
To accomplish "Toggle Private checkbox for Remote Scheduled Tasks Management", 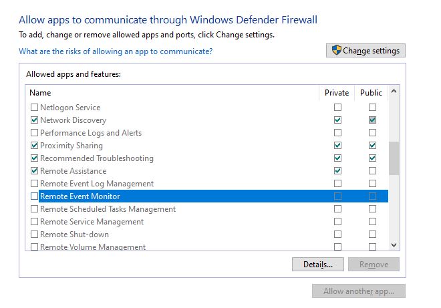I will 338,208.
